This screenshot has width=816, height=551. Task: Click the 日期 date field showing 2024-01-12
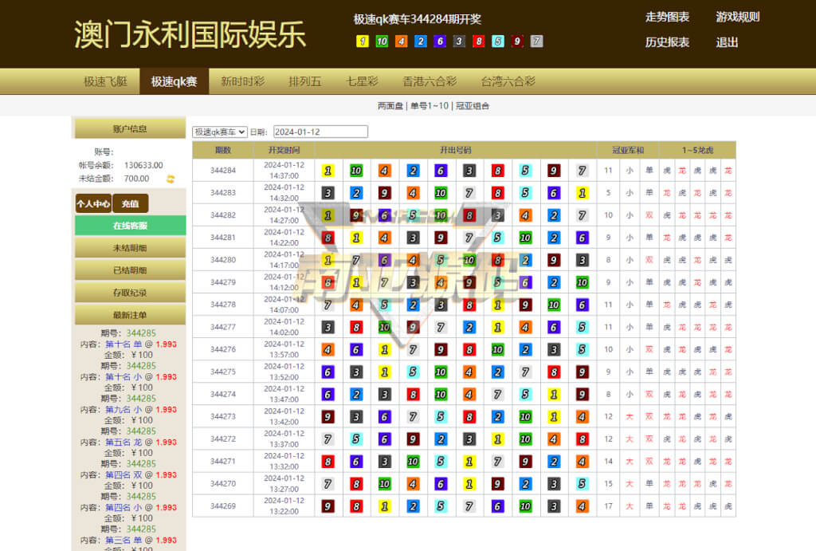pyautogui.click(x=320, y=132)
